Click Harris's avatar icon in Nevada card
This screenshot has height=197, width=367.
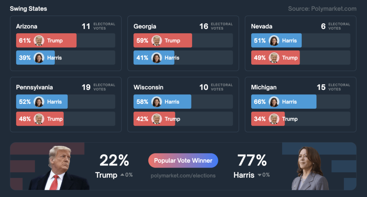point(274,40)
